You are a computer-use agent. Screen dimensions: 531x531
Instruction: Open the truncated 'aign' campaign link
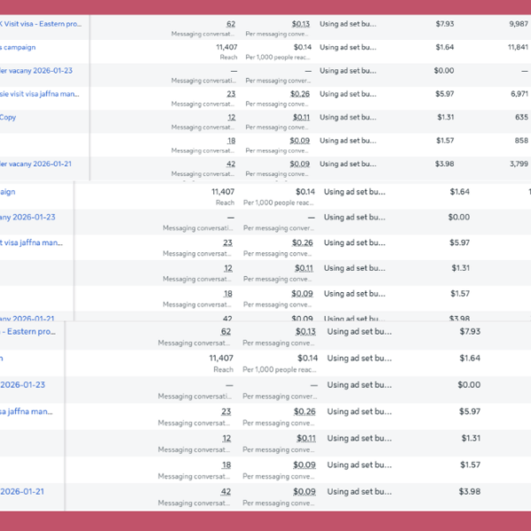click(7, 192)
